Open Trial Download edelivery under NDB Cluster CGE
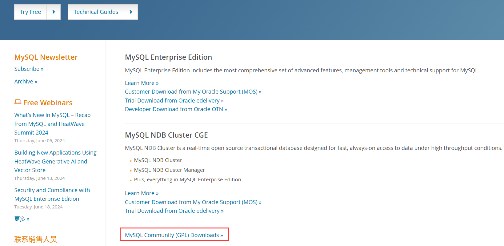 click(x=174, y=211)
